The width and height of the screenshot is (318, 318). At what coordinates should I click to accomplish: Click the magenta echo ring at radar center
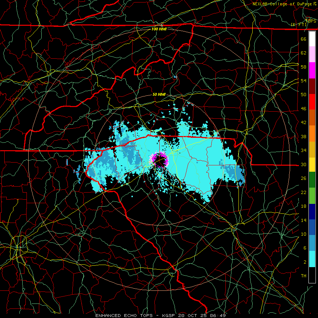click(x=160, y=160)
